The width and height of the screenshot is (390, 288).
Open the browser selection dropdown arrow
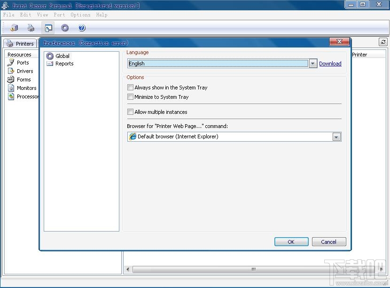tap(336, 137)
